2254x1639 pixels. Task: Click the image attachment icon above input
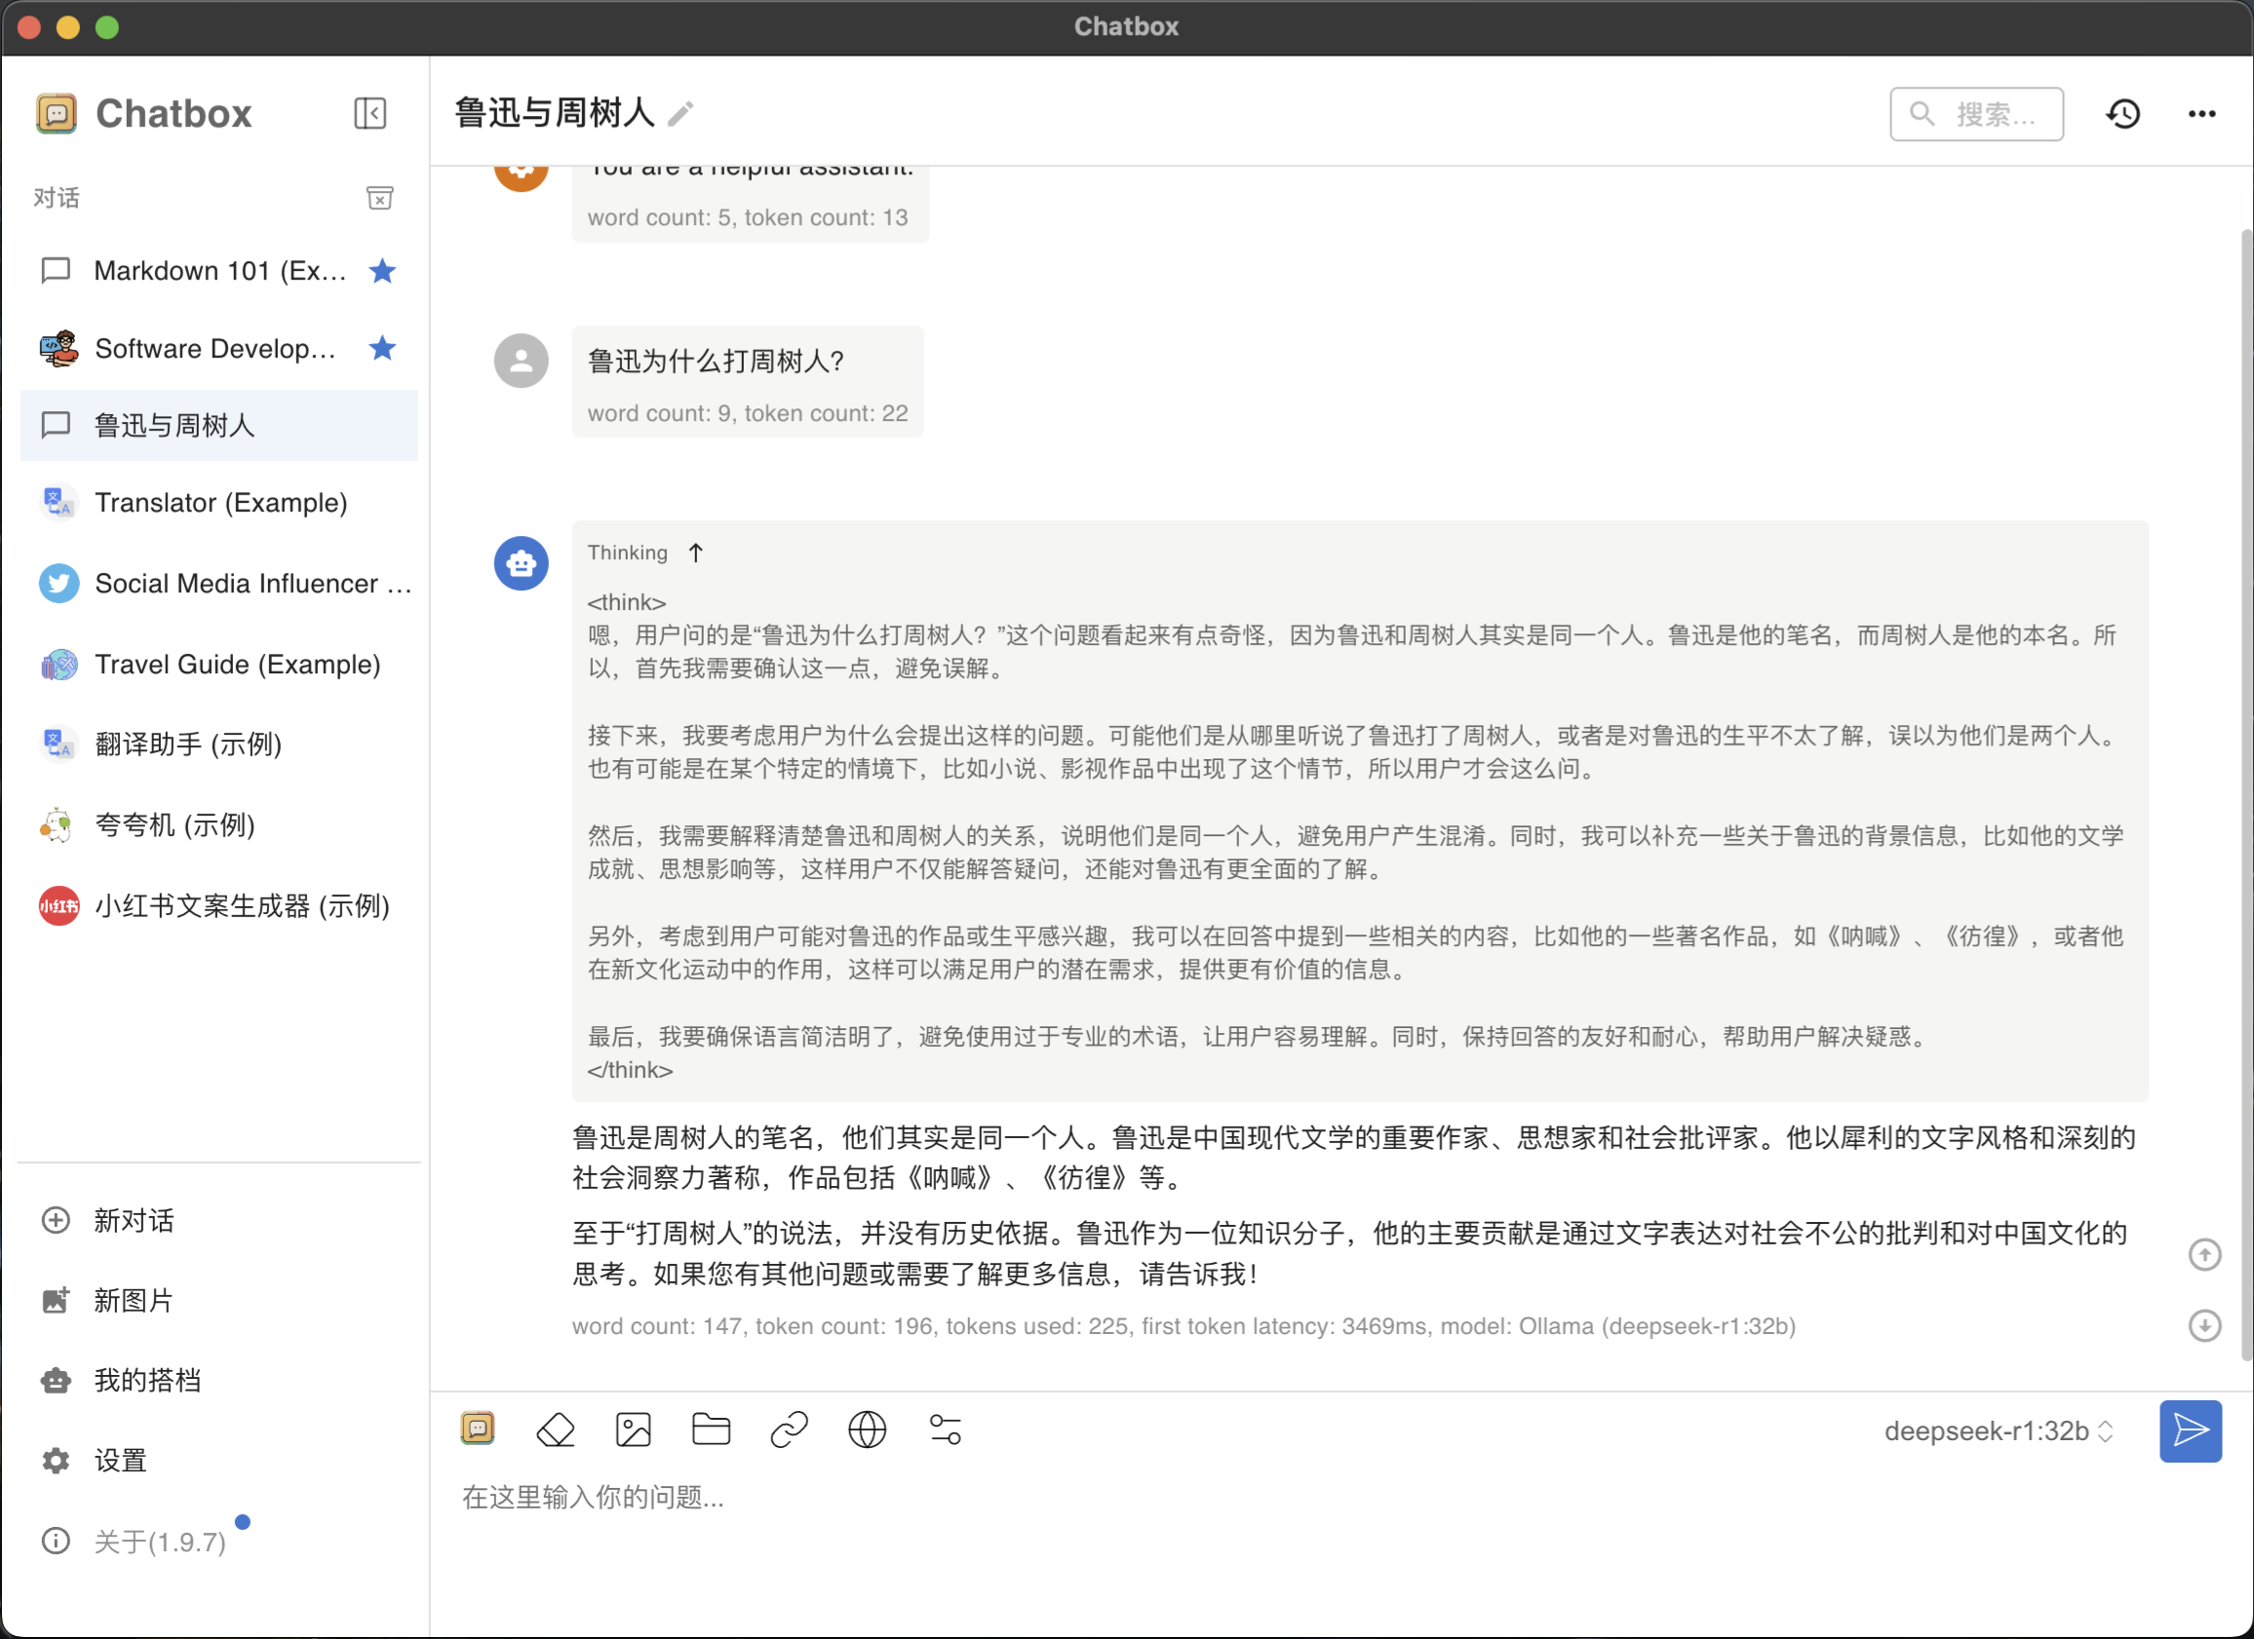coord(633,1430)
